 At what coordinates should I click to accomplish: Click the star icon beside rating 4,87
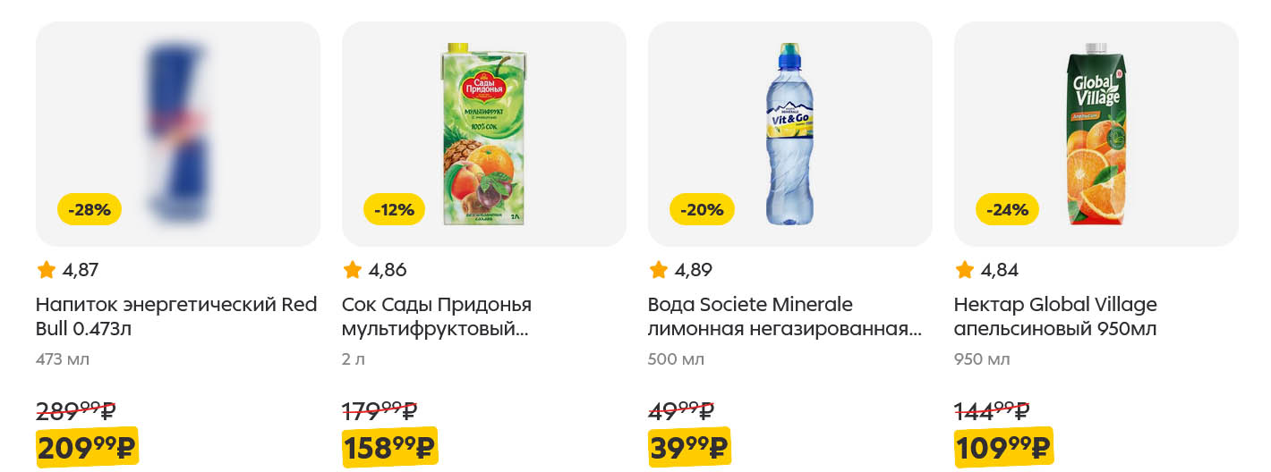click(47, 269)
